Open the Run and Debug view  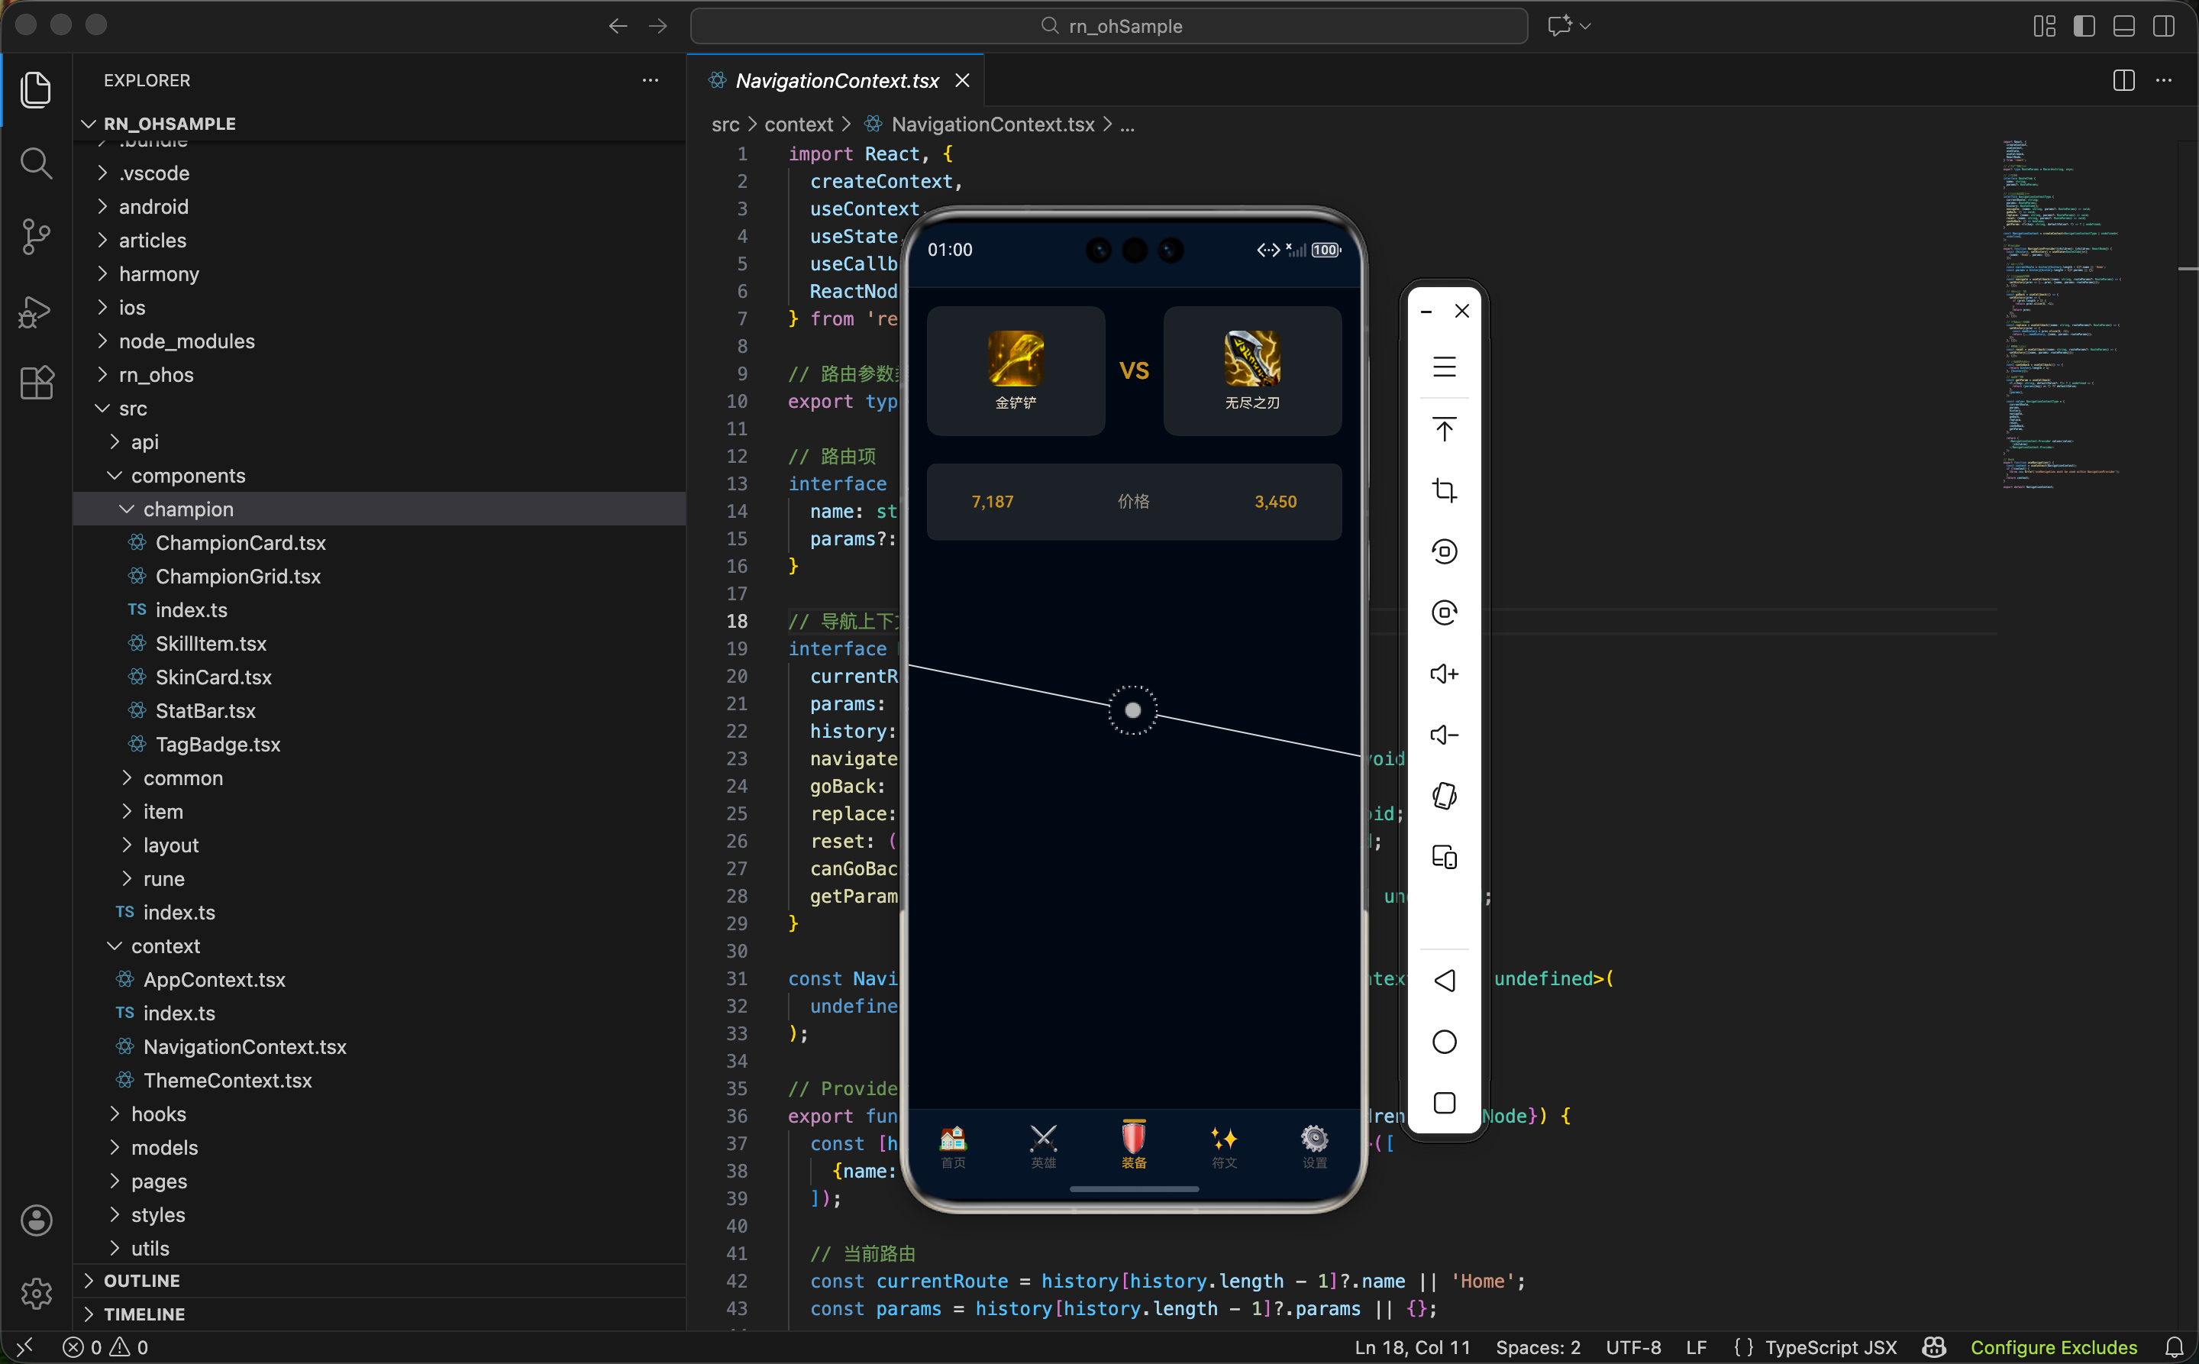click(x=35, y=312)
